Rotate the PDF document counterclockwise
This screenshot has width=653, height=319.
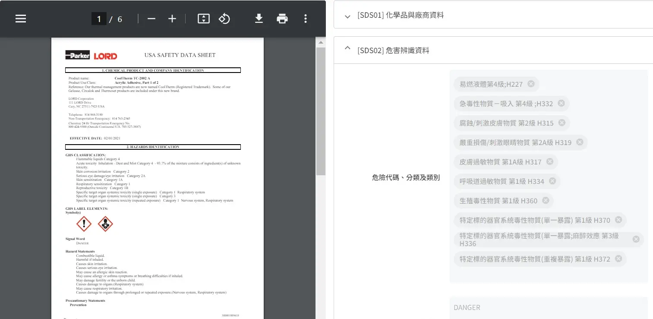[224, 19]
